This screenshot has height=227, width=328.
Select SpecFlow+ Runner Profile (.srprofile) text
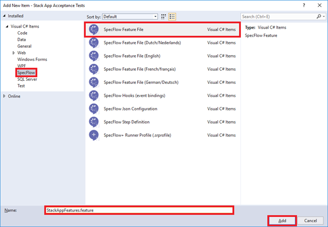137,135
